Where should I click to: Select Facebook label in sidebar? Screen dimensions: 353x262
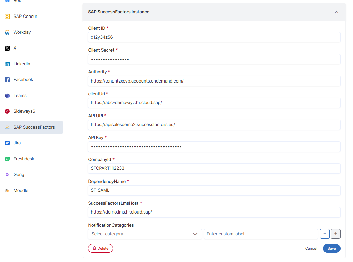pos(23,80)
